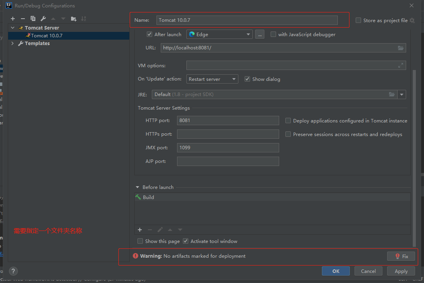Screen dimensions: 424x283
Task: Open the Edge browser dropdown
Action: tap(220, 34)
